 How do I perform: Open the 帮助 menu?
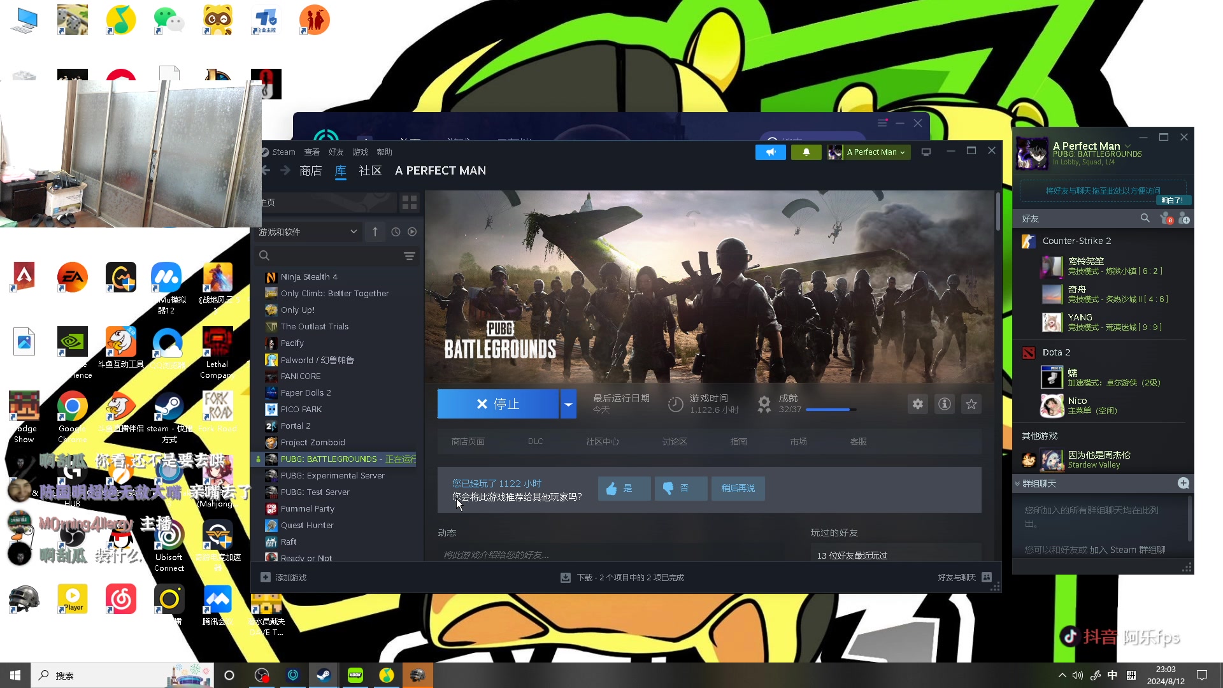coord(384,152)
